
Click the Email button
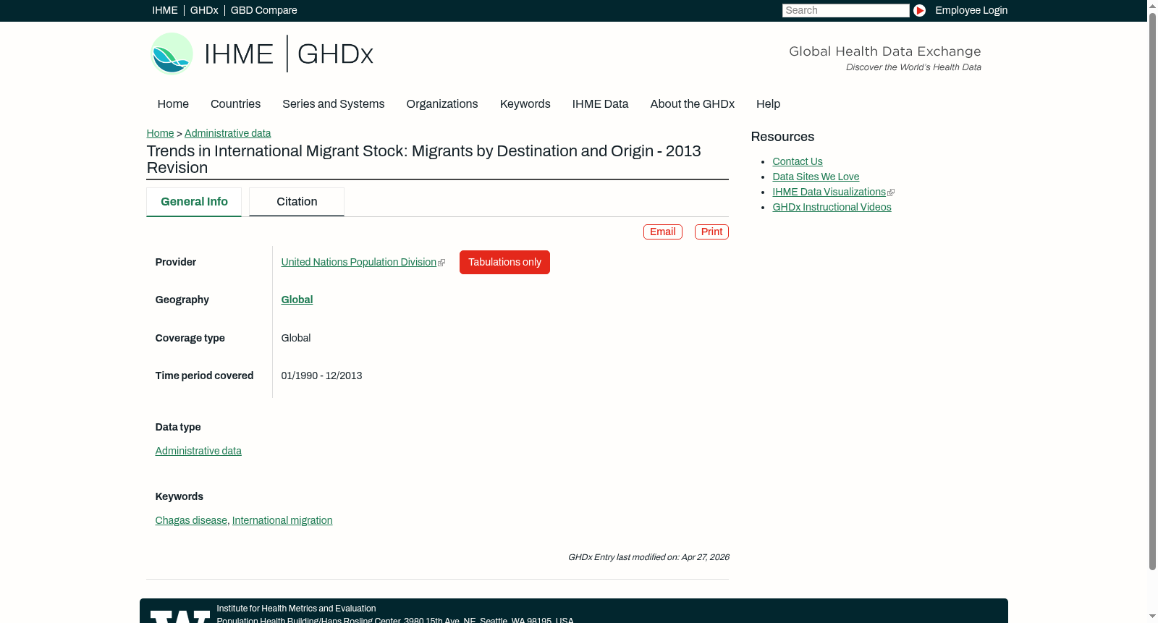tap(663, 232)
